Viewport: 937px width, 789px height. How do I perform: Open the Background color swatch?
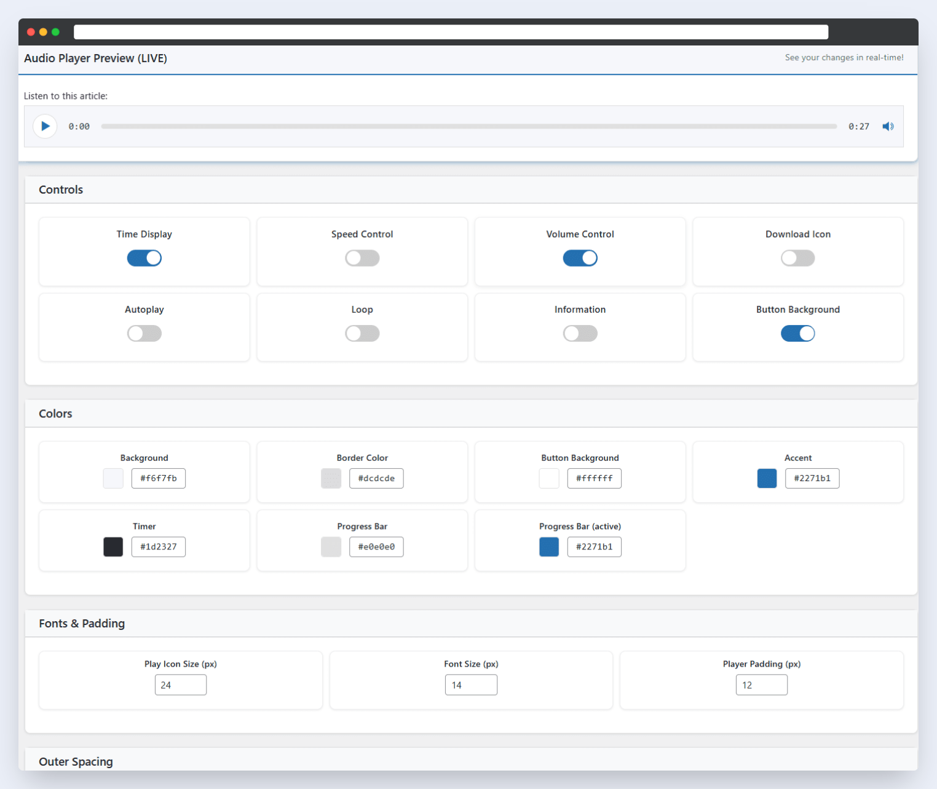coord(113,478)
